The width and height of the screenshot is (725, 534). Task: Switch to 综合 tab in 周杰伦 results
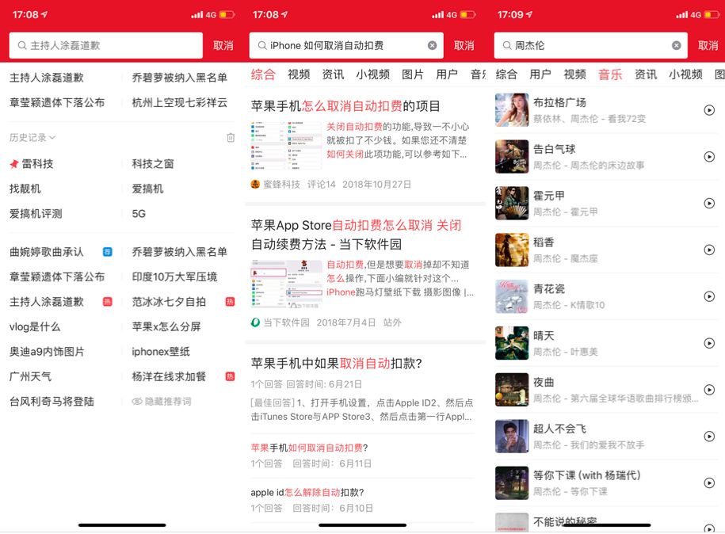[506, 74]
